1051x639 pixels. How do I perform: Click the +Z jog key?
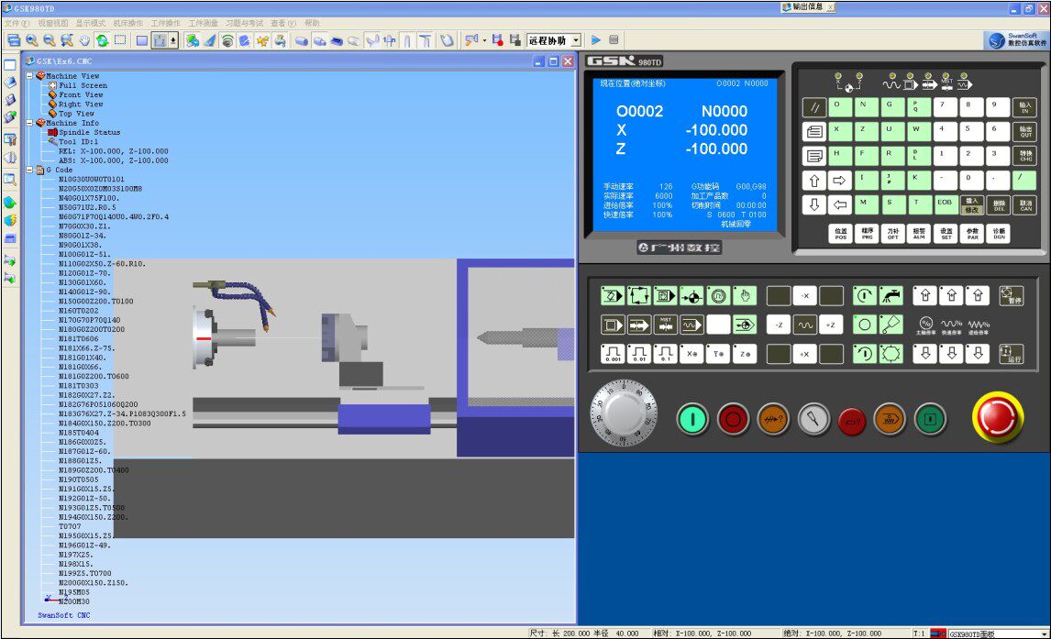(x=831, y=325)
